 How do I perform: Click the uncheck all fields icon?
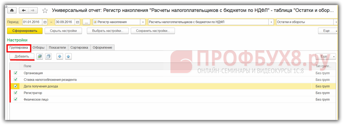coord(48,57)
